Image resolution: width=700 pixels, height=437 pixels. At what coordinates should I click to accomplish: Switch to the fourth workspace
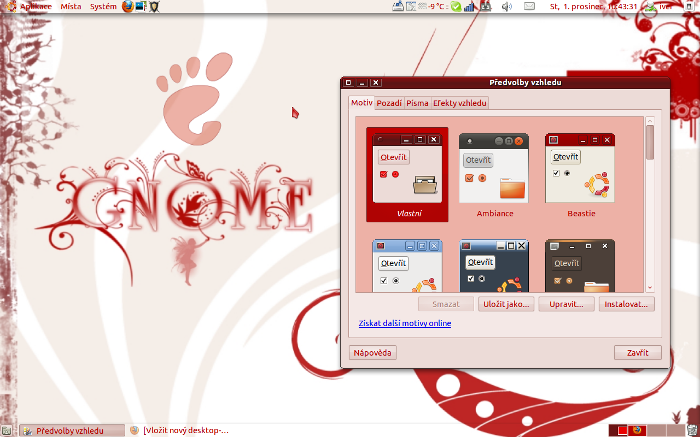tap(675, 430)
